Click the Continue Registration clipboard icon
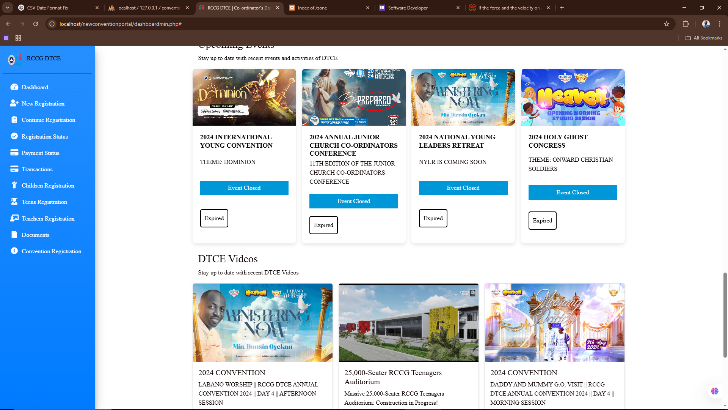This screenshot has width=728, height=410. (x=14, y=120)
